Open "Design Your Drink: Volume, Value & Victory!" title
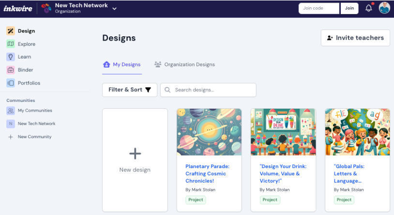394x215 pixels. tap(283, 173)
